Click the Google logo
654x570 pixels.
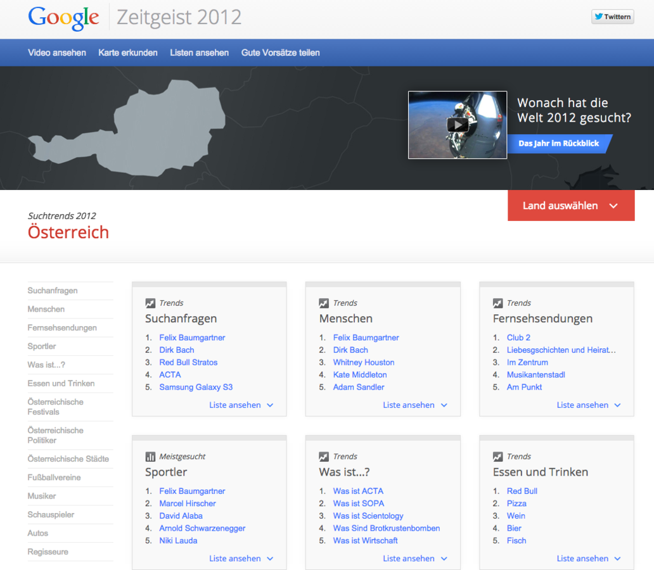pyautogui.click(x=63, y=18)
